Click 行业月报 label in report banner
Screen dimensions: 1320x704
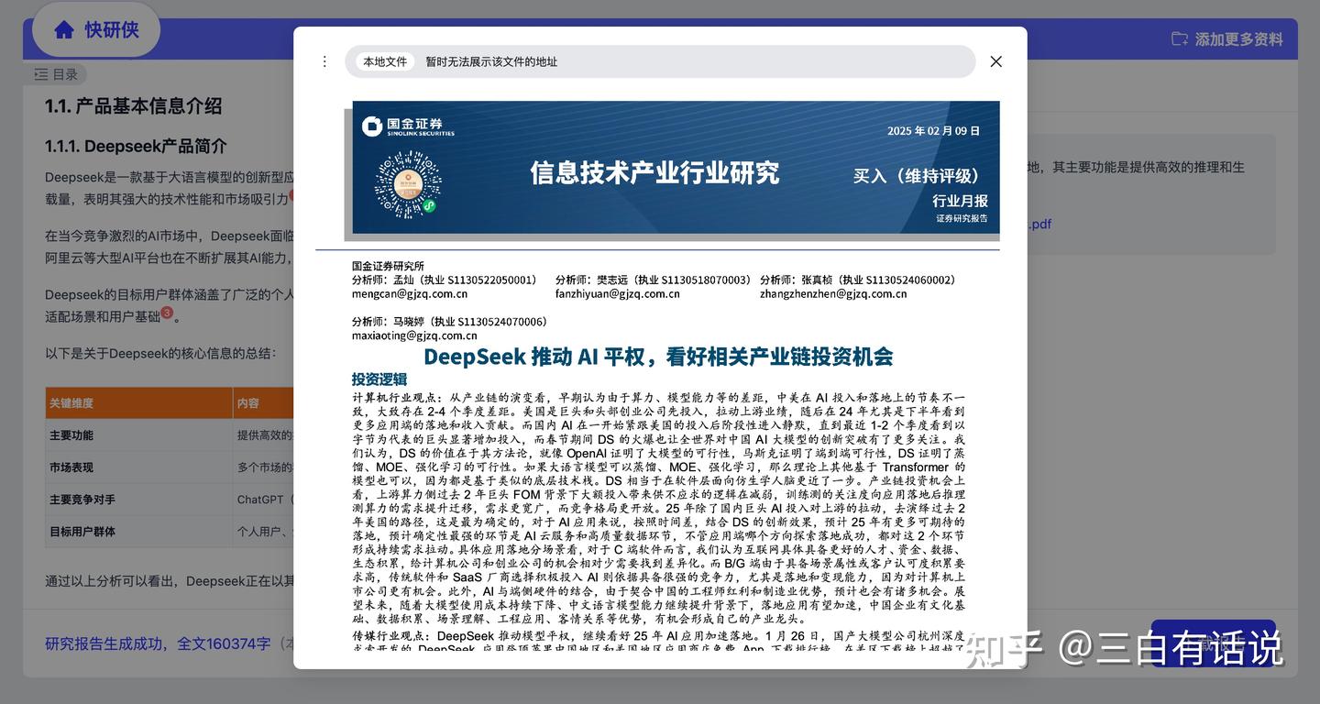[x=960, y=201]
